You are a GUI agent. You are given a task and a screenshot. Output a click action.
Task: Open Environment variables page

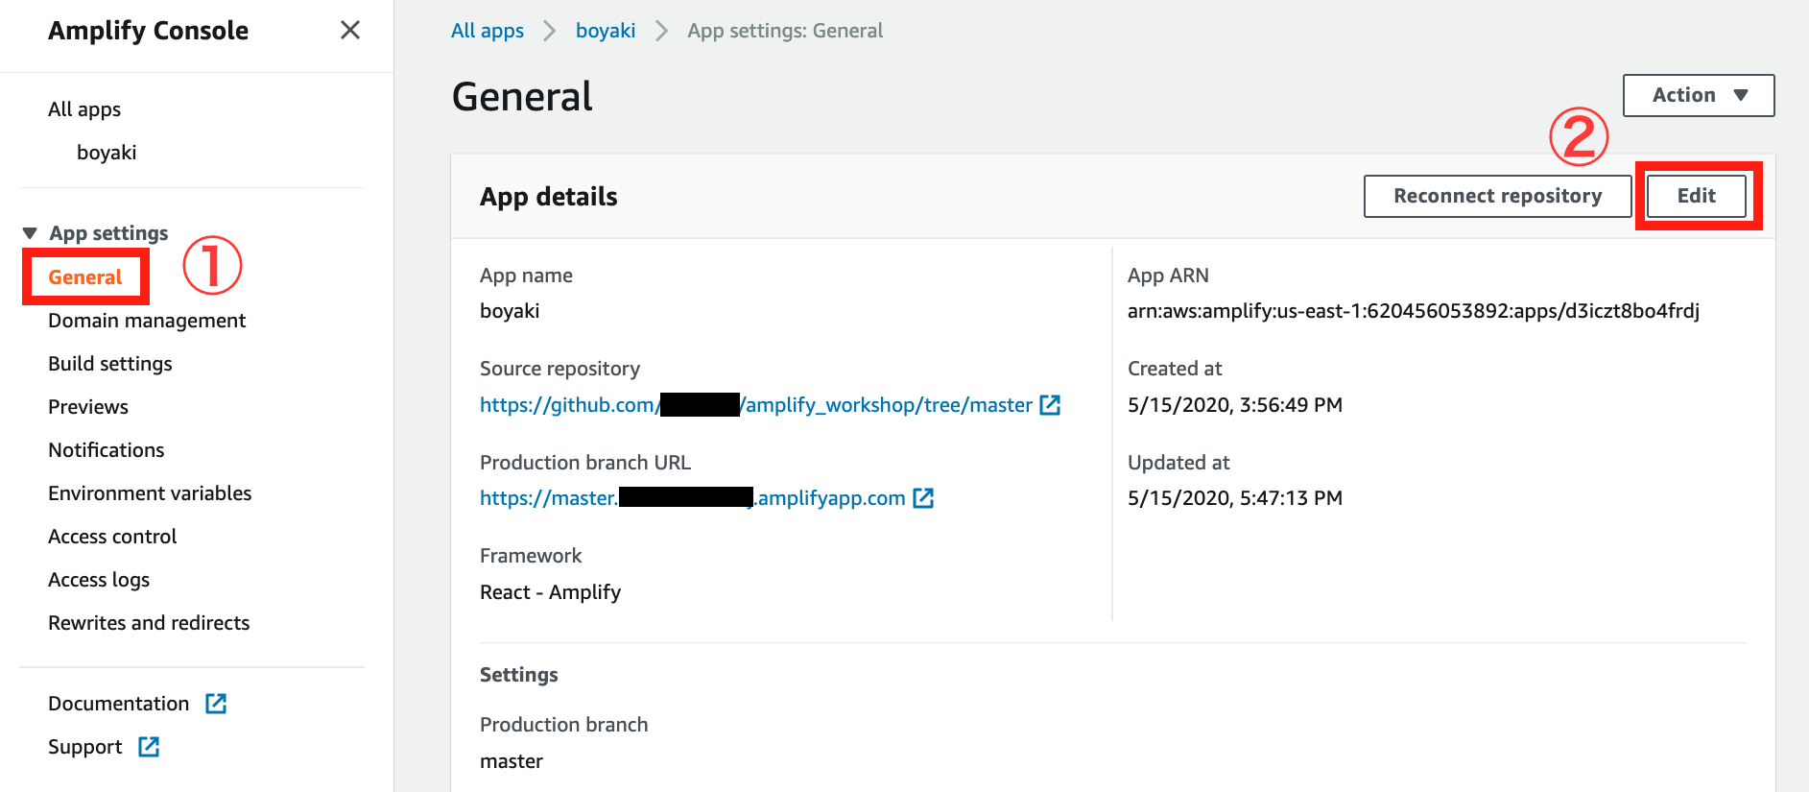point(150,493)
